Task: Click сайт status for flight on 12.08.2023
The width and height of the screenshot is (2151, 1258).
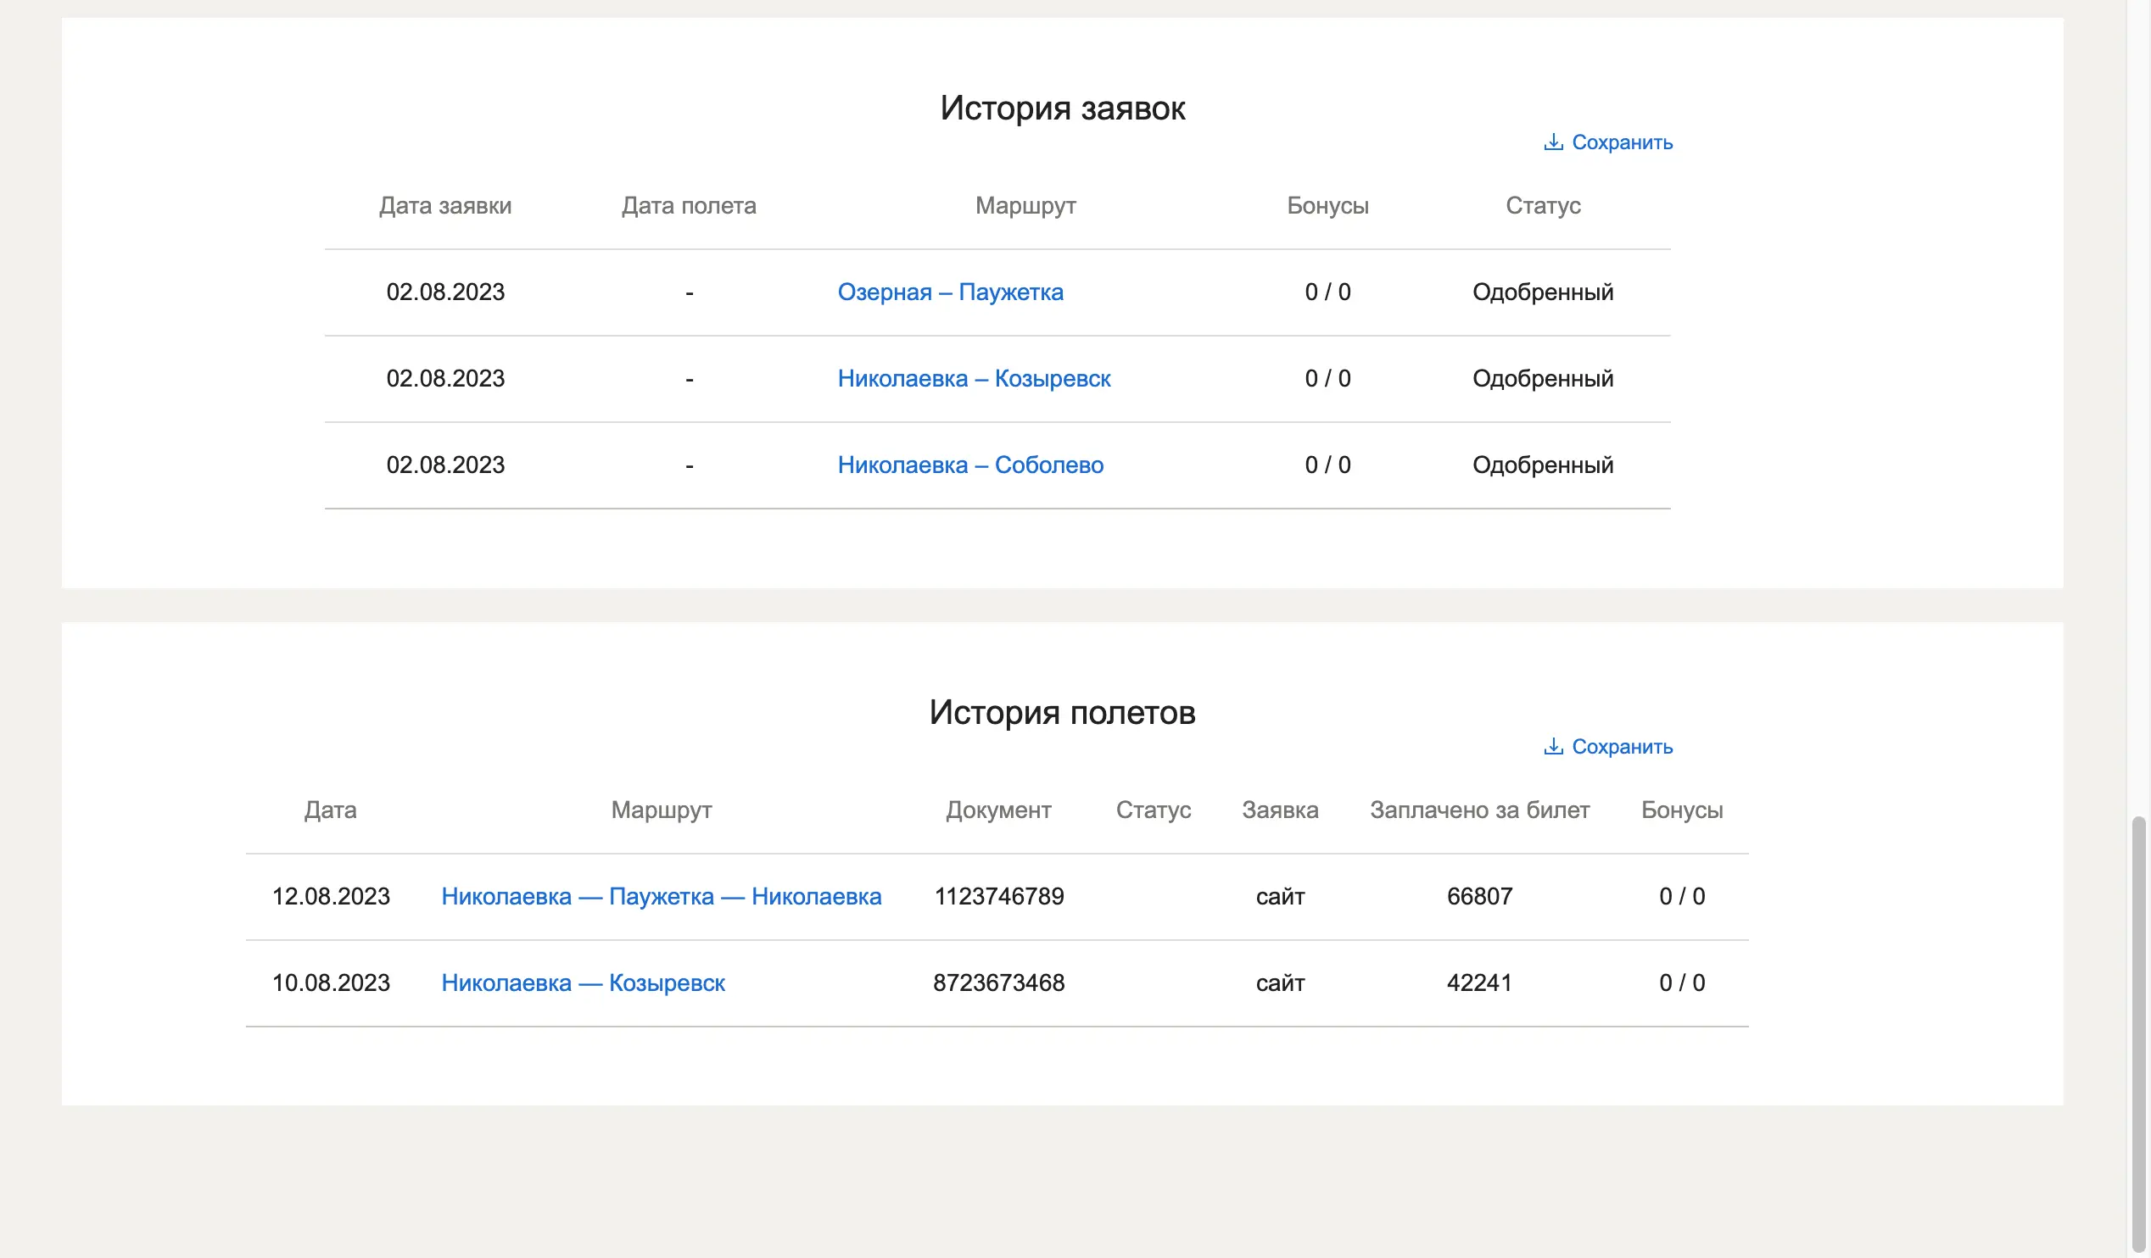Action: coord(1279,896)
